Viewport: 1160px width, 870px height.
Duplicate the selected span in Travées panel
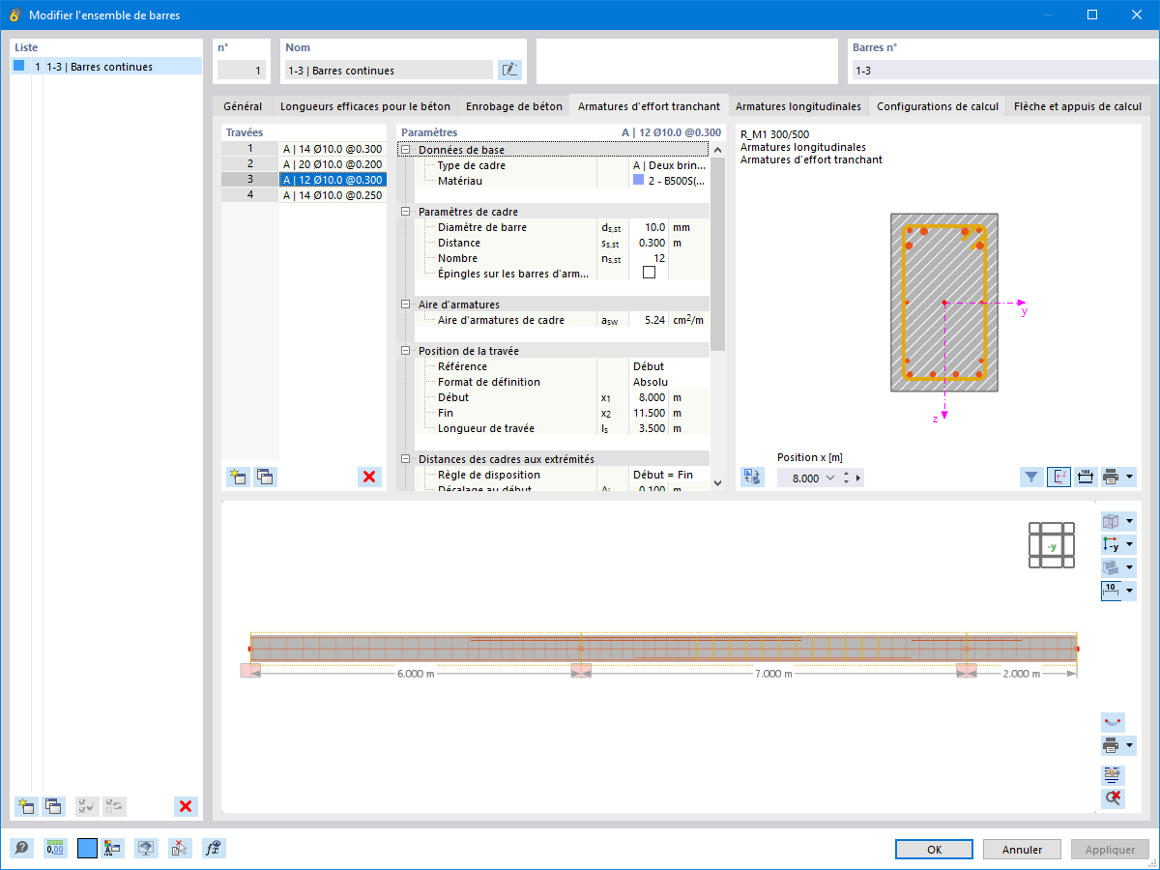pyautogui.click(x=265, y=477)
